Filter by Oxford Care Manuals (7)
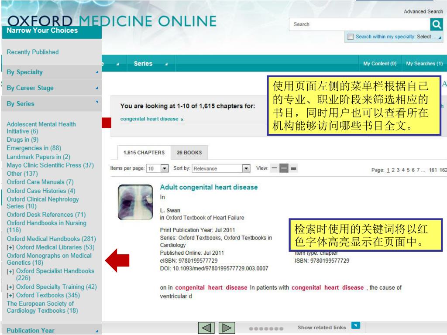The height and width of the screenshot is (335, 447). pyautogui.click(x=40, y=182)
